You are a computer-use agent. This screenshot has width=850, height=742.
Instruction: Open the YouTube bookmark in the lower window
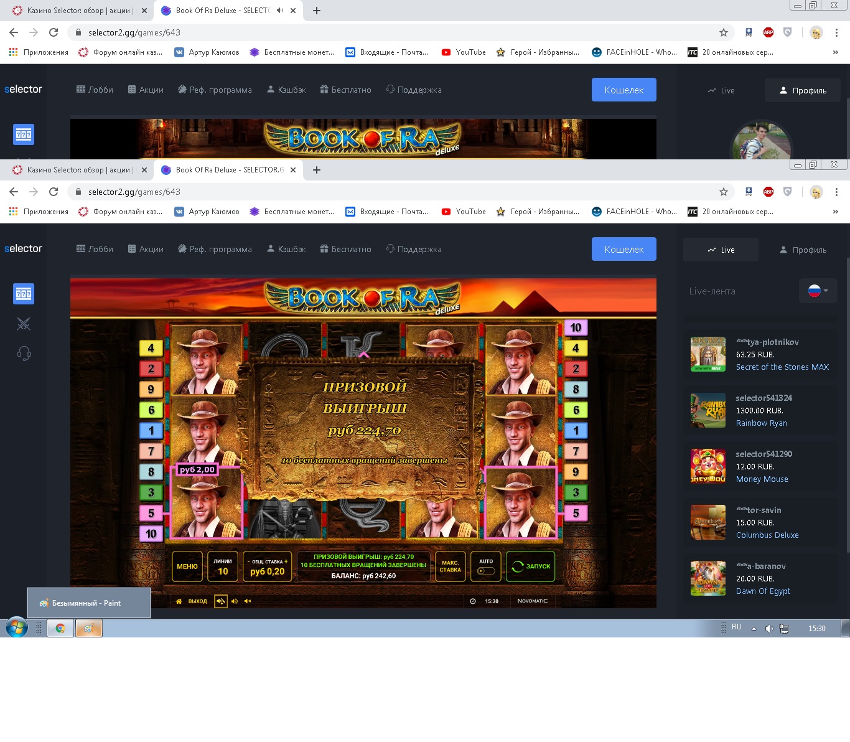[x=464, y=212]
